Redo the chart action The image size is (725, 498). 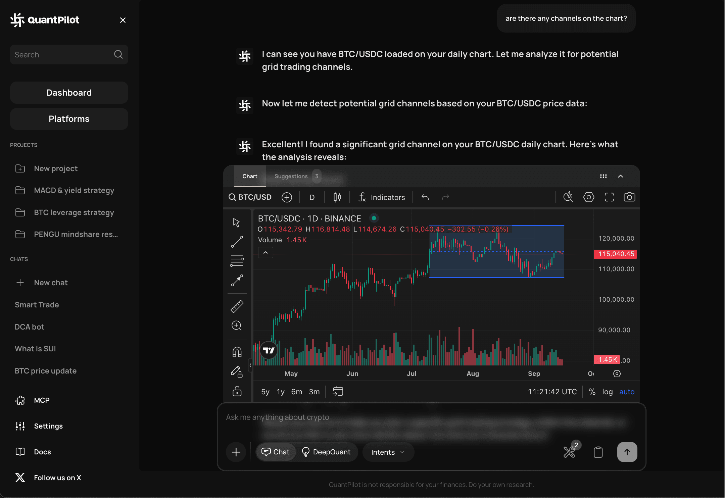(445, 197)
